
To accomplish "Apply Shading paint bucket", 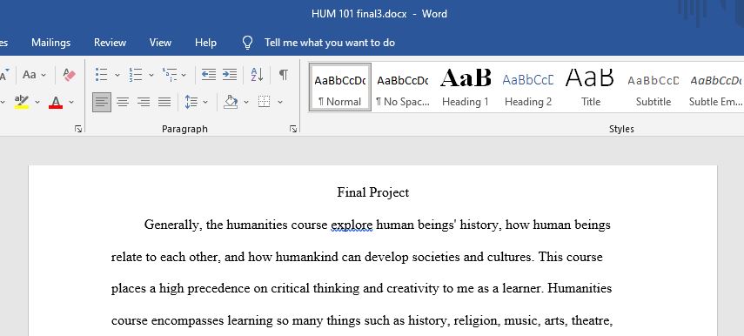I will [231, 102].
